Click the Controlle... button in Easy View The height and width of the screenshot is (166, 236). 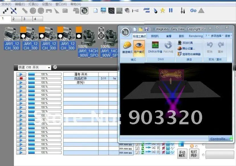[220, 139]
